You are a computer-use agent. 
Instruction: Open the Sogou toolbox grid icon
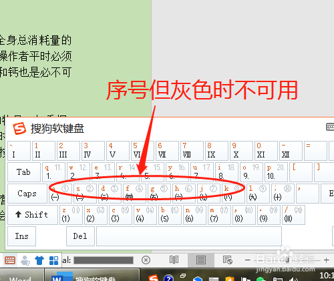53,260
